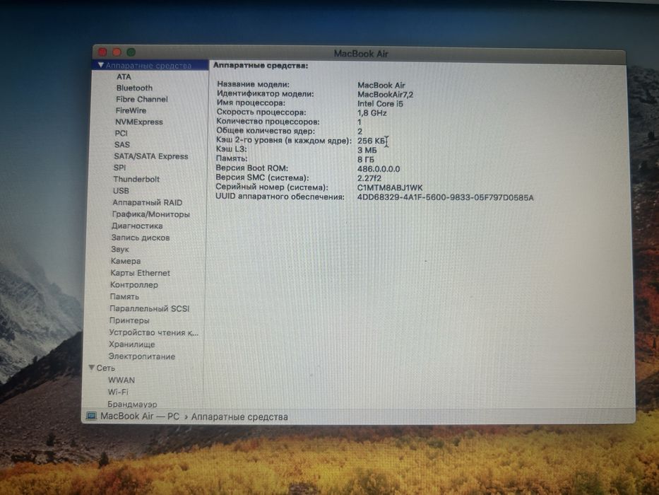
Task: Collapse the Сеть tree section
Action: coord(92,368)
